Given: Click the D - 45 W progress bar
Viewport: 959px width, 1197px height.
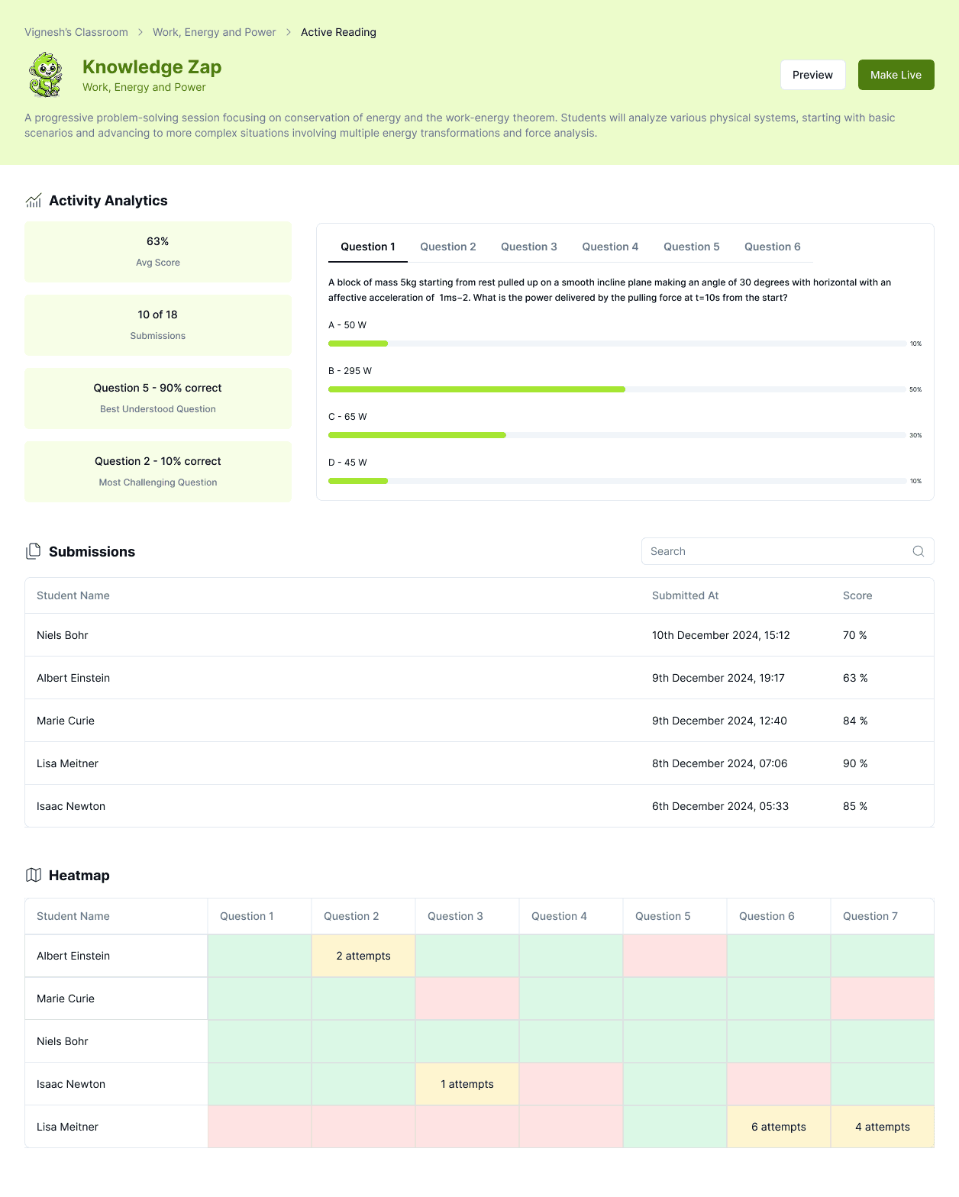Looking at the screenshot, I should [x=617, y=481].
